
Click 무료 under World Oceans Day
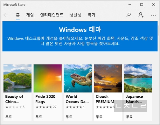(x=69, y=117)
